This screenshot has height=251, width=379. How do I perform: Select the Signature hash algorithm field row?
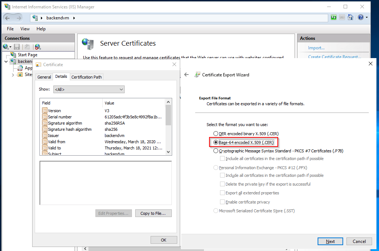click(x=103, y=129)
